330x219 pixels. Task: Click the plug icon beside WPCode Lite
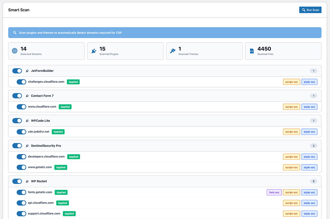pyautogui.click(x=27, y=121)
